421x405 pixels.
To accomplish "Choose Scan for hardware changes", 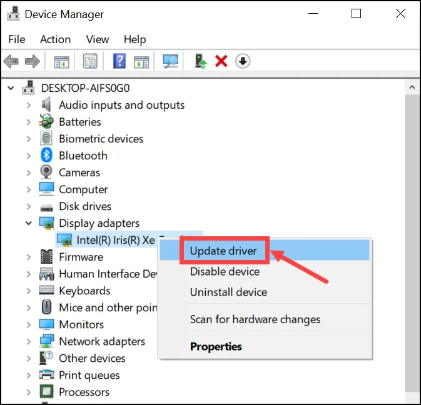I will 265,319.
